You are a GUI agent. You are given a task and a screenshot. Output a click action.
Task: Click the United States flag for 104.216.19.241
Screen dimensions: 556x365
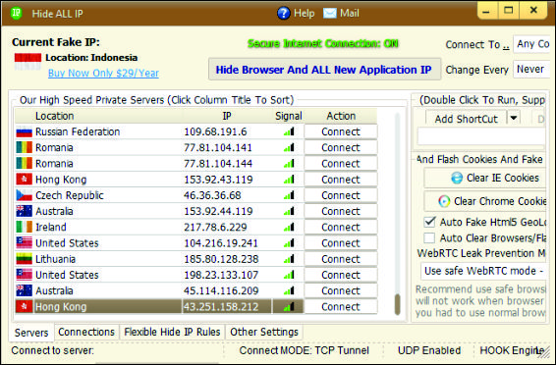tap(25, 243)
